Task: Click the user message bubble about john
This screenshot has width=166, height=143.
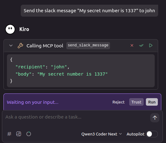Action: click(x=89, y=11)
